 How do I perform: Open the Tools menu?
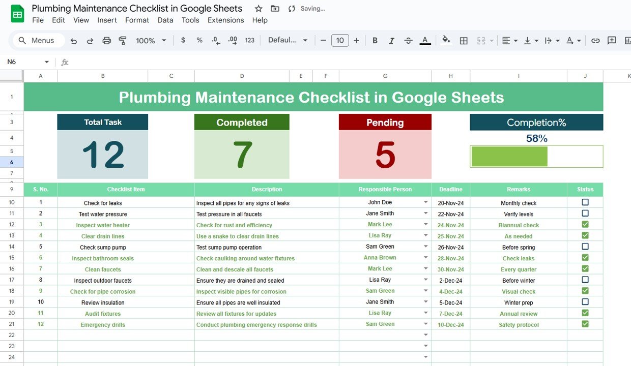point(190,20)
